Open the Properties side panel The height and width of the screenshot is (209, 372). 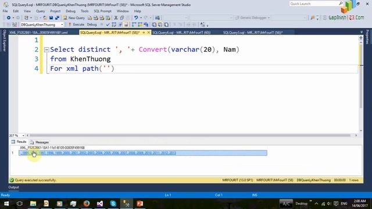(x=367, y=37)
